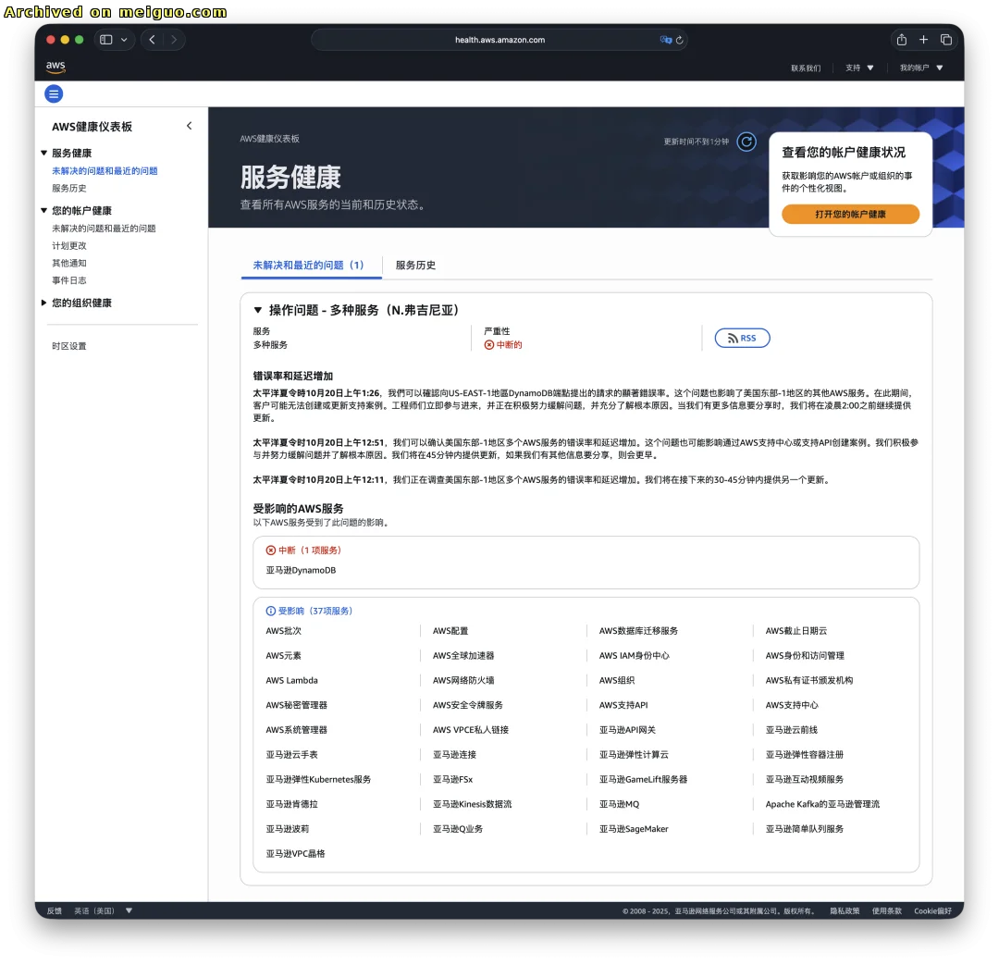The width and height of the screenshot is (999, 965).
Task: Click the 打开您的帐户健康 orange button
Action: tap(850, 214)
